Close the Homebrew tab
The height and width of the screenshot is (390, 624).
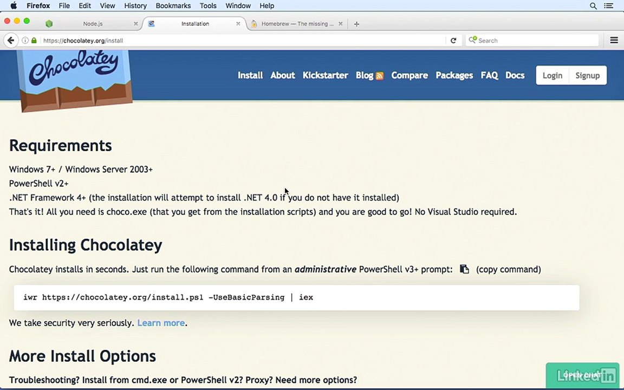pos(340,24)
